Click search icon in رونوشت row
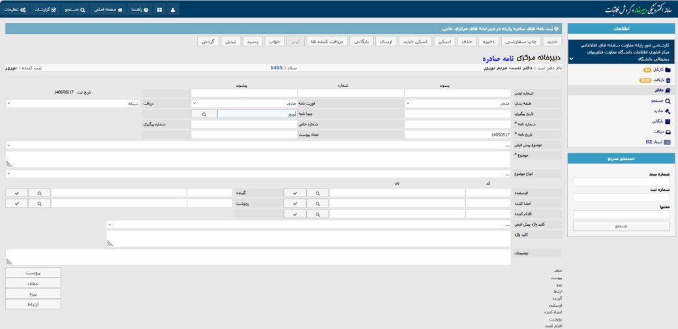 (39, 203)
